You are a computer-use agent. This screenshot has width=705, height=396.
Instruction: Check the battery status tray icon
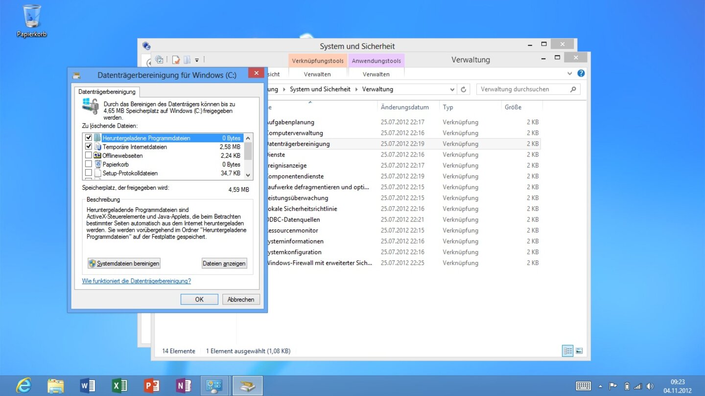coord(627,386)
